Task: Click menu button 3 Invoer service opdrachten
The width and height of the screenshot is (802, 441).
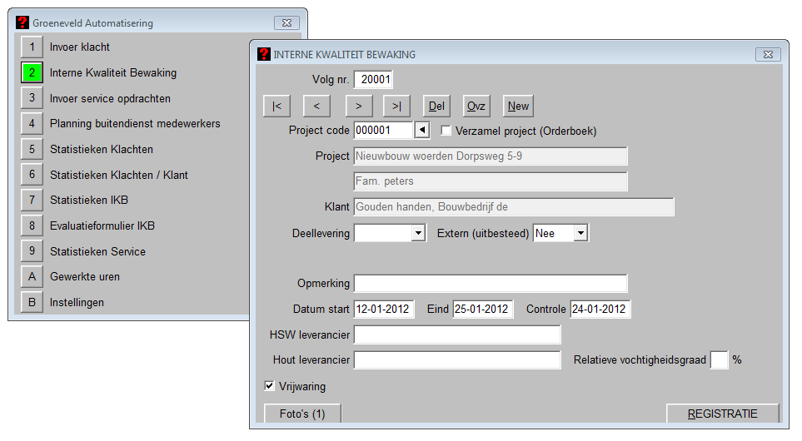Action: [x=32, y=98]
